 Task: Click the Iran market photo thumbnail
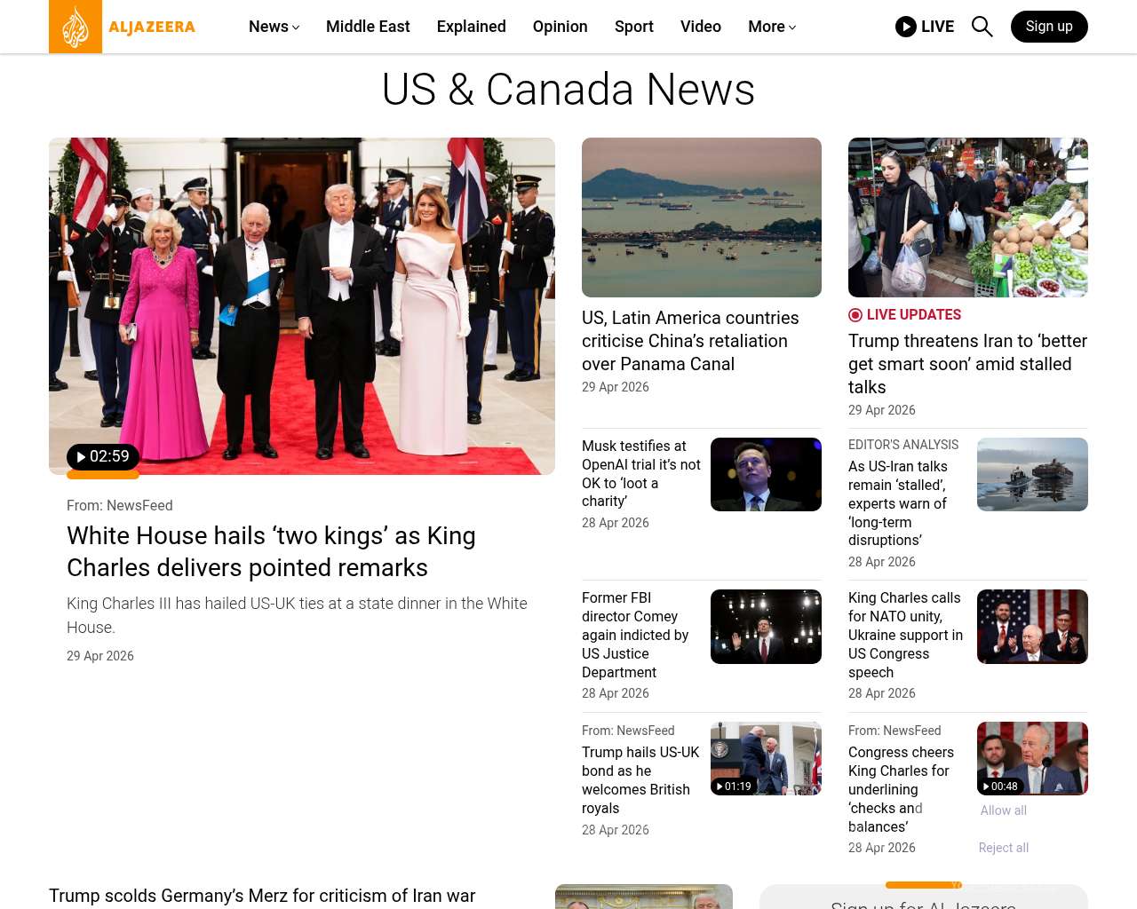tap(967, 217)
